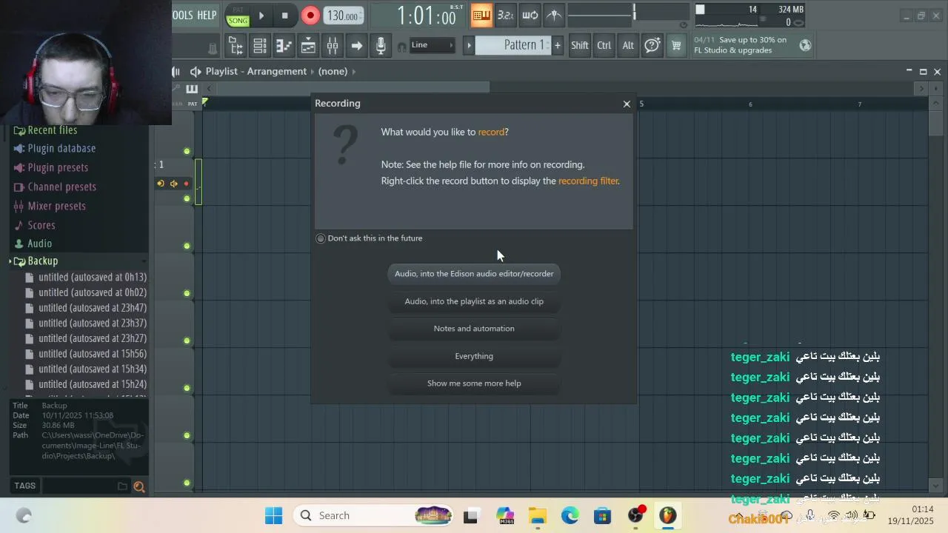The width and height of the screenshot is (948, 533).
Task: Close the Recording dialog
Action: tap(627, 104)
